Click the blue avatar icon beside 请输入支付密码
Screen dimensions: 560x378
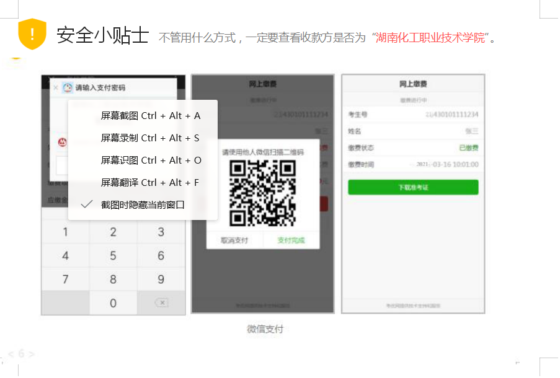(67, 88)
